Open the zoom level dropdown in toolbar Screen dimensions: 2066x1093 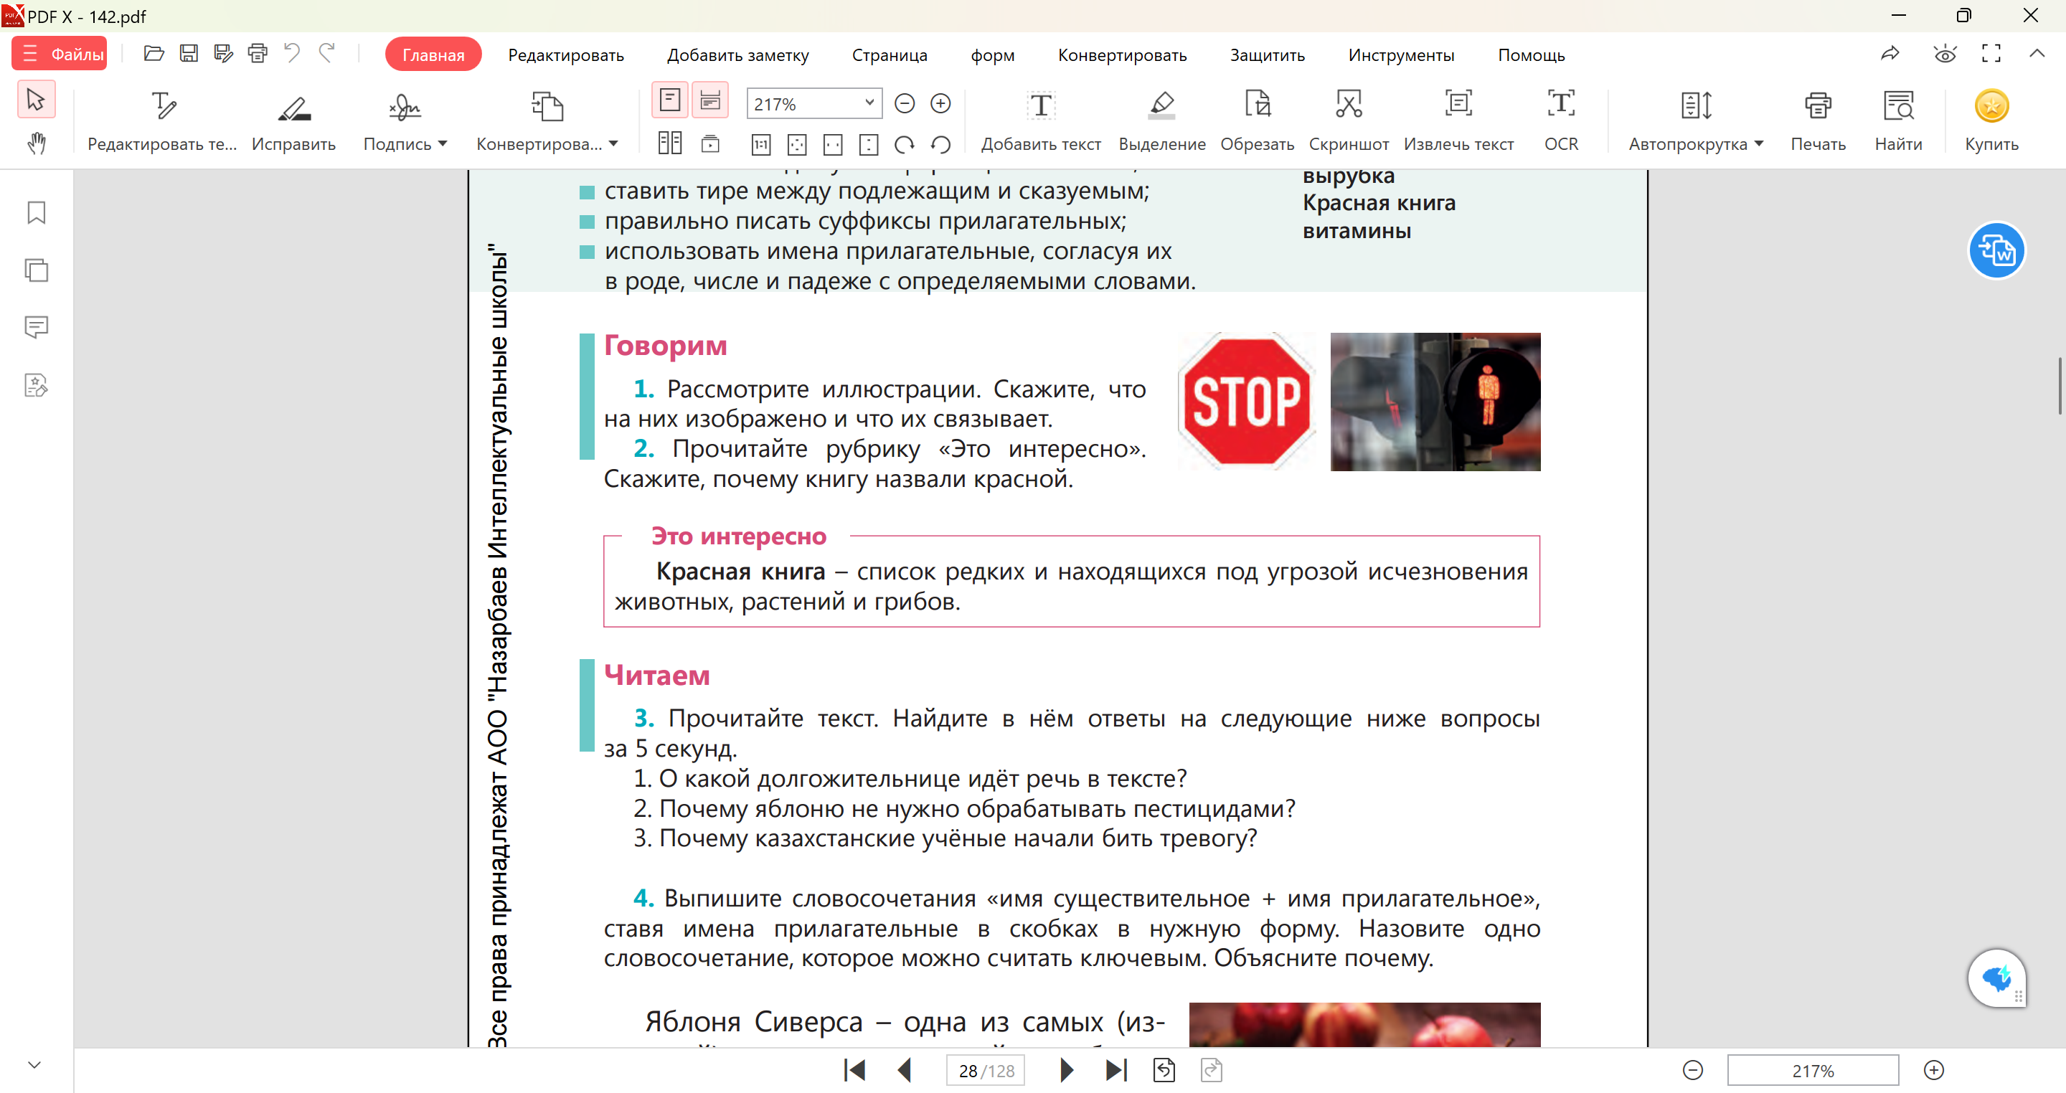click(x=869, y=103)
